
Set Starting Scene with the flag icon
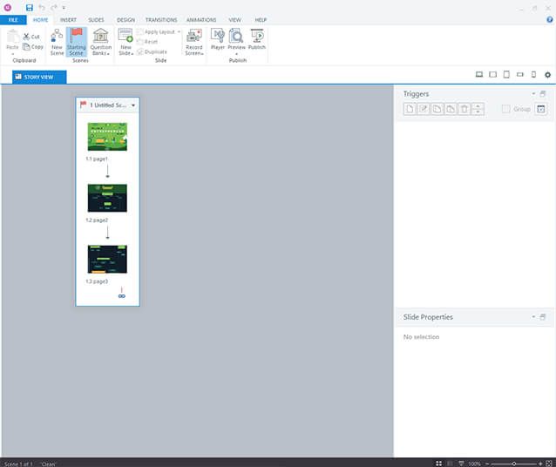point(76,42)
